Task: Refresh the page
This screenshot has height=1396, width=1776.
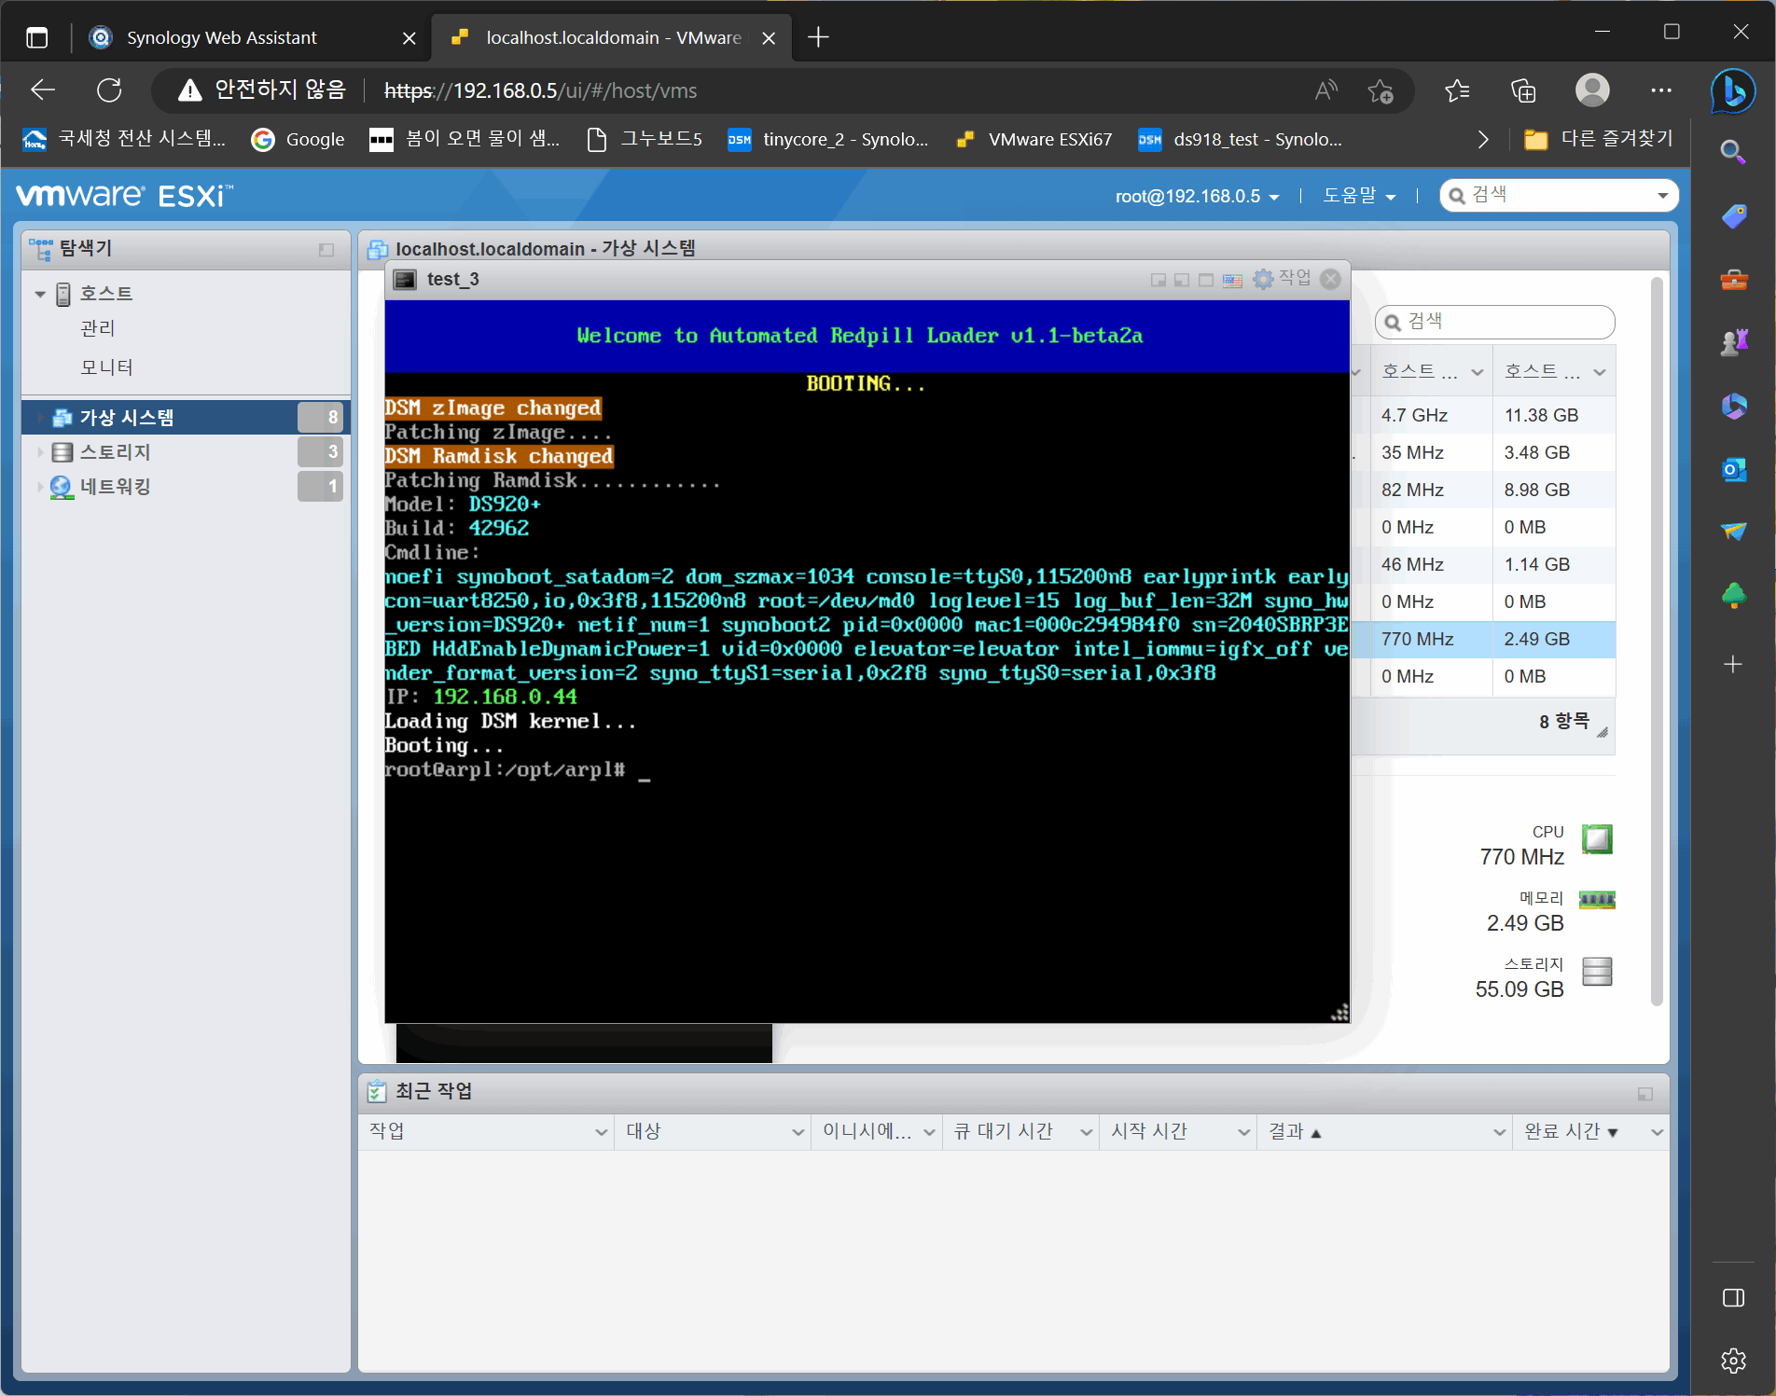Action: click(109, 90)
